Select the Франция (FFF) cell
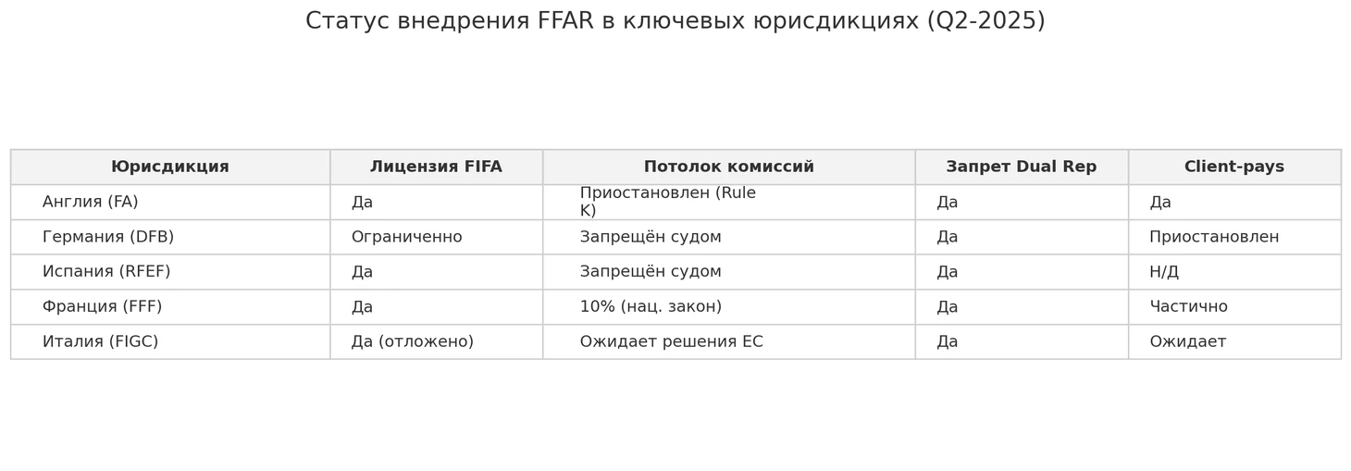This screenshot has height=471, width=1351. tap(102, 307)
